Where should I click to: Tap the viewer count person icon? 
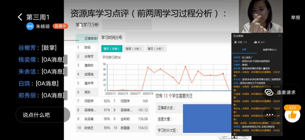pos(80,26)
